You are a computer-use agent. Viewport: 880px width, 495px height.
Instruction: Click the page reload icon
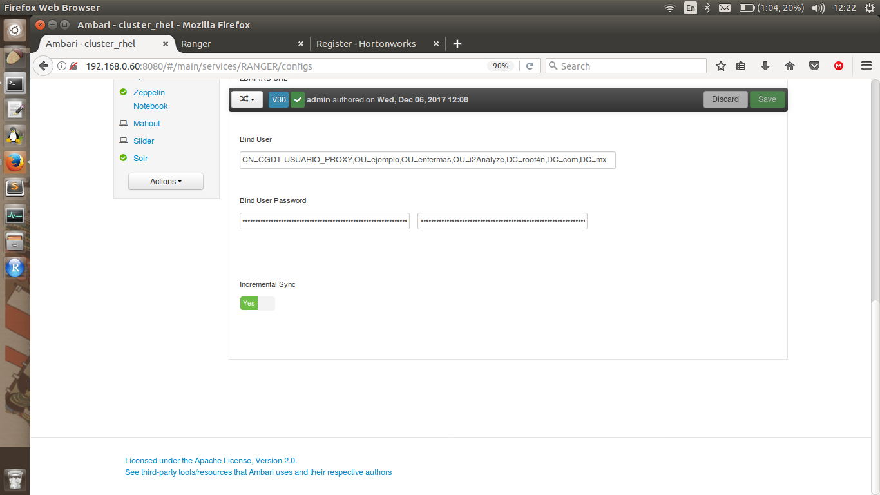(x=530, y=65)
